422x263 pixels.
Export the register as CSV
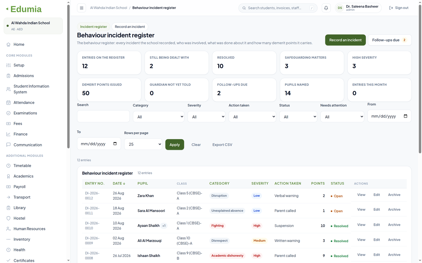(x=222, y=145)
